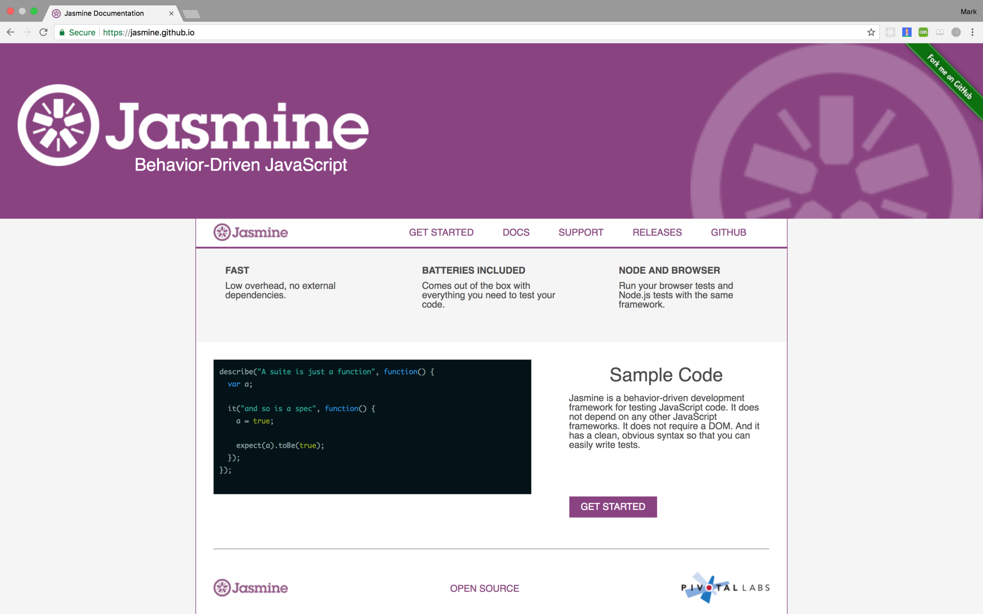This screenshot has height=614, width=983.
Task: Open the GET STARTED nav menu item
Action: pos(441,232)
